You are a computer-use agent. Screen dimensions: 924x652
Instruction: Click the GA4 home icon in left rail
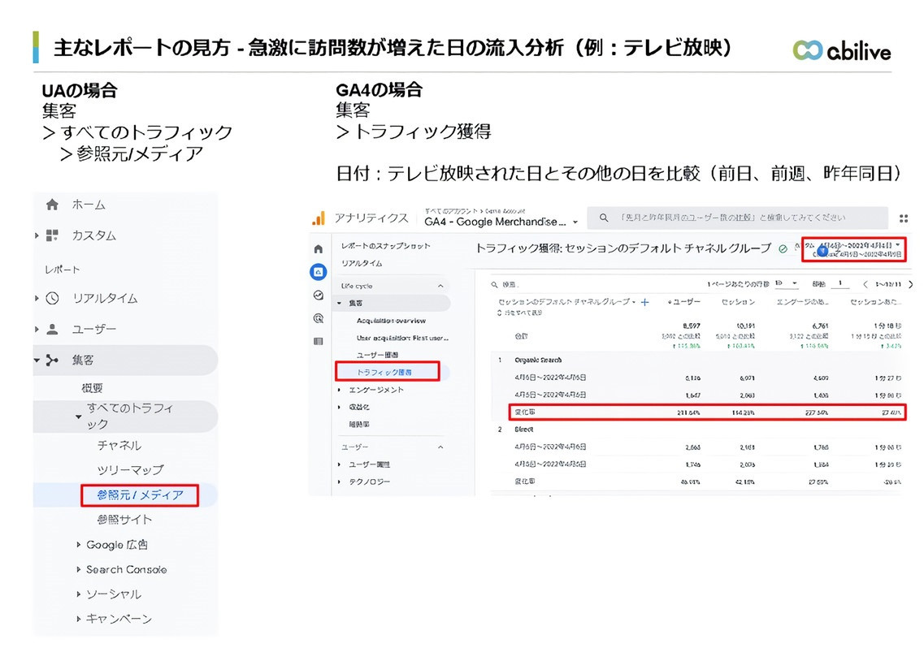pyautogui.click(x=319, y=248)
